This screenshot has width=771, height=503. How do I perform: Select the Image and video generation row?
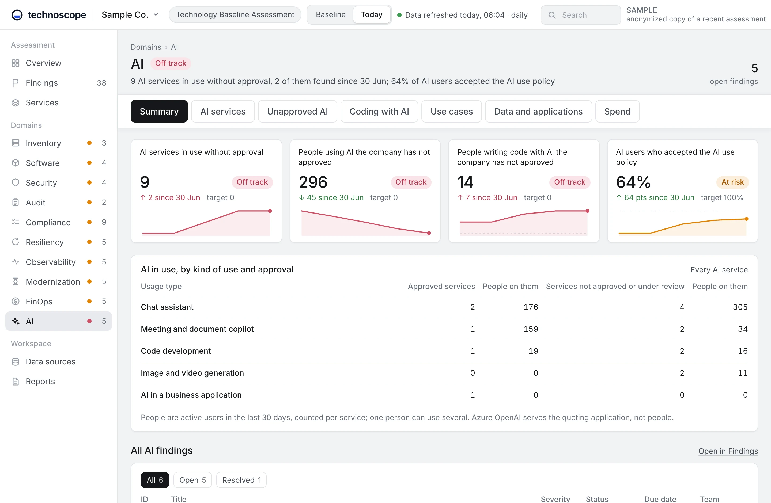pyautogui.click(x=444, y=373)
